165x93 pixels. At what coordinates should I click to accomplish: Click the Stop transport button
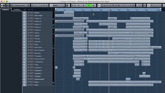[84, 5]
